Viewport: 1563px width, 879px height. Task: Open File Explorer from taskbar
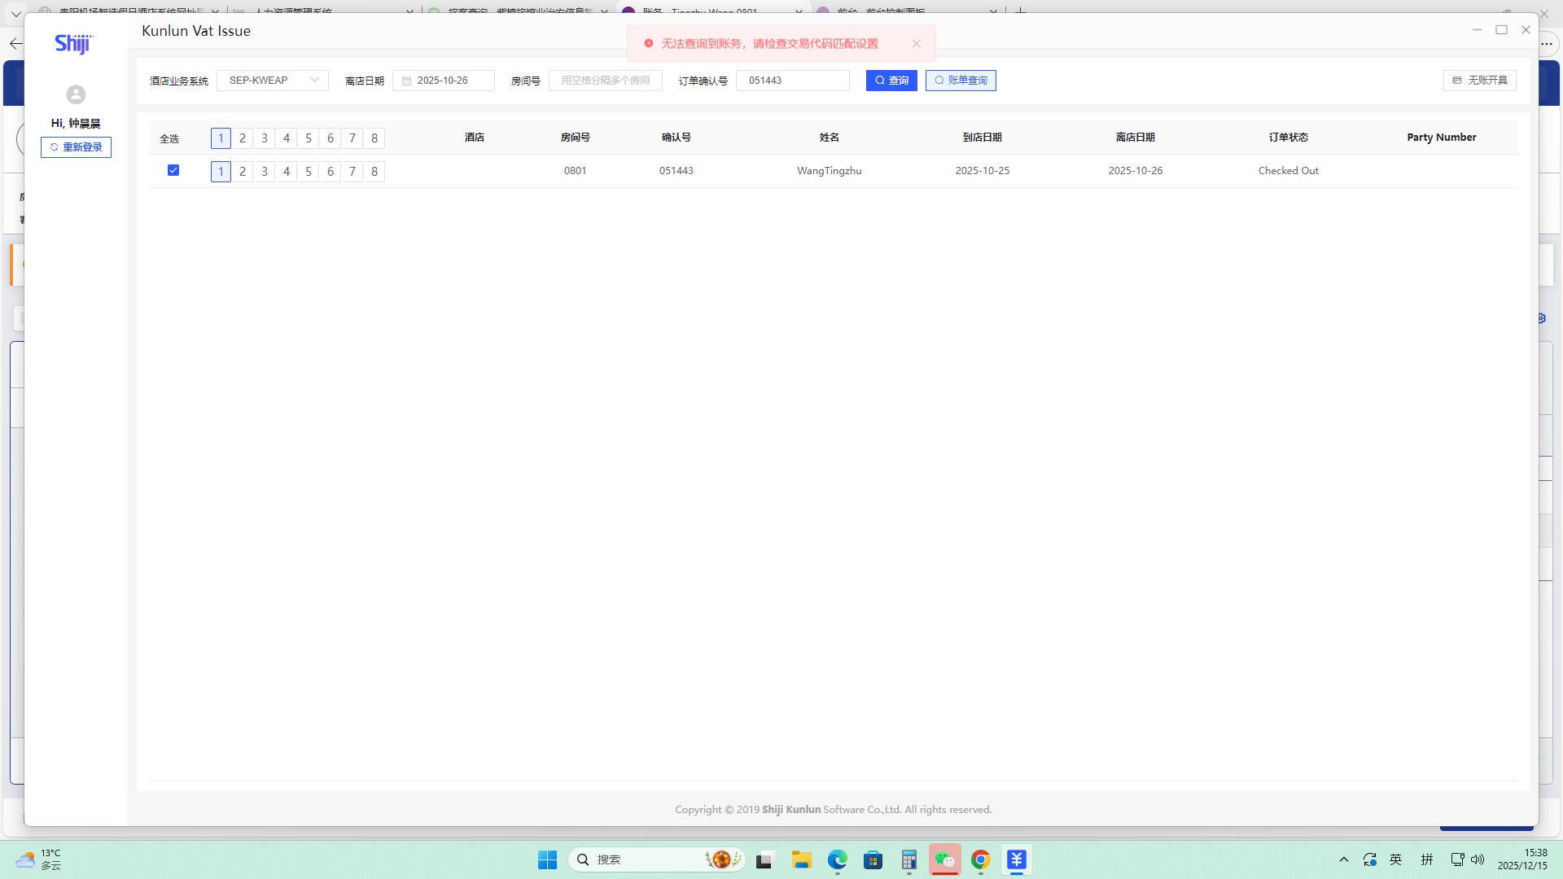801,859
